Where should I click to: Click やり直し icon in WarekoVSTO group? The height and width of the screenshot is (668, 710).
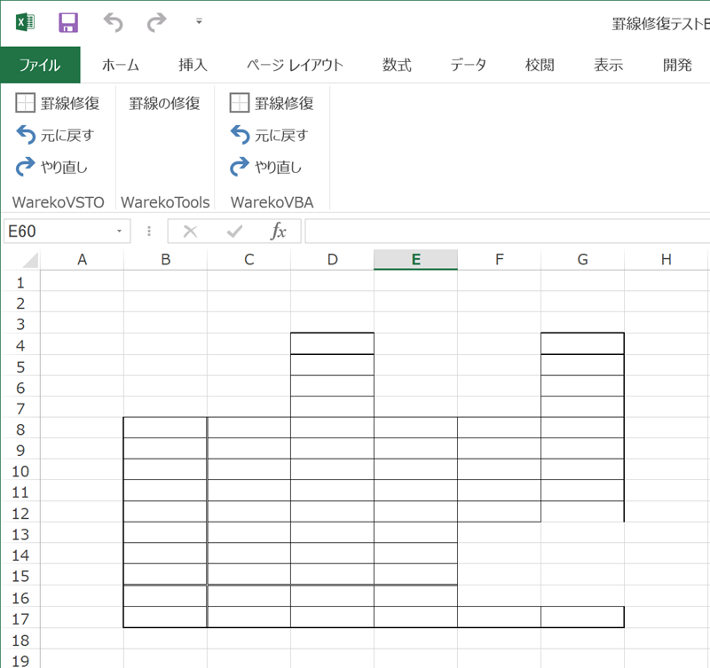click(26, 166)
